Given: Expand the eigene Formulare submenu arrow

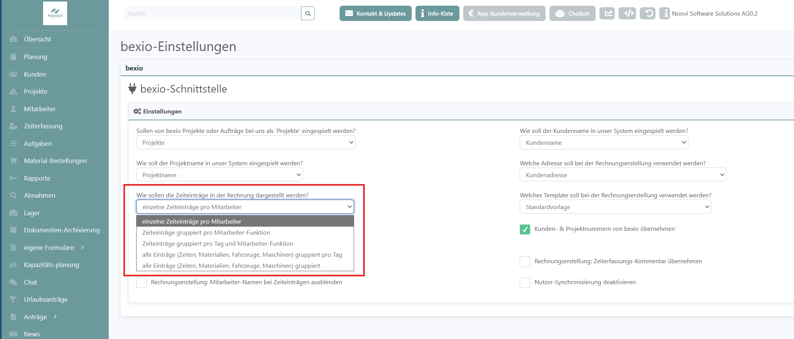Looking at the screenshot, I should (x=82, y=248).
